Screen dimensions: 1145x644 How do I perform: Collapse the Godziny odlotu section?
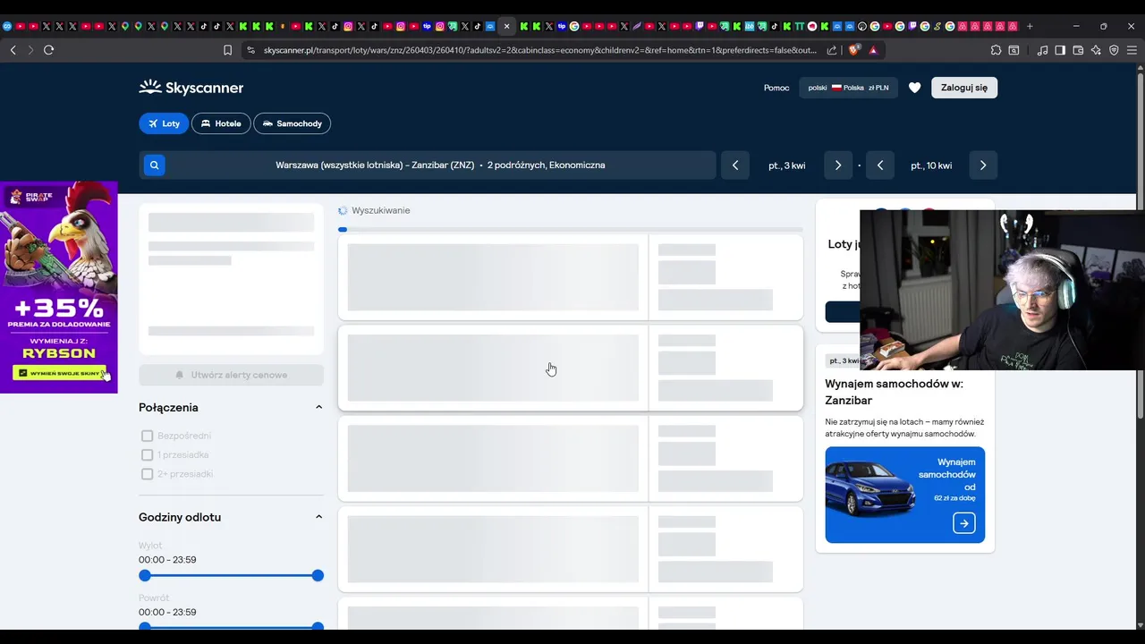point(318,517)
